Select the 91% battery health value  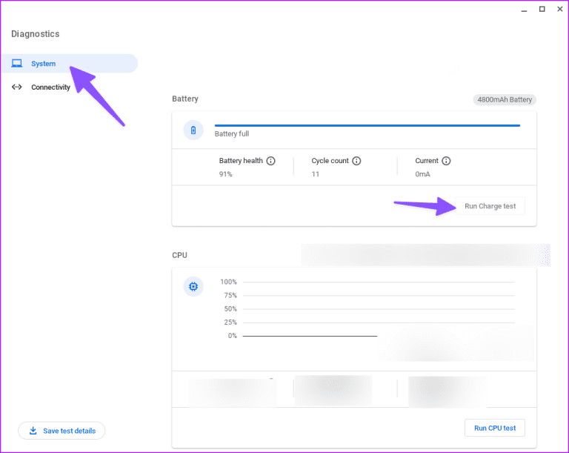click(226, 174)
